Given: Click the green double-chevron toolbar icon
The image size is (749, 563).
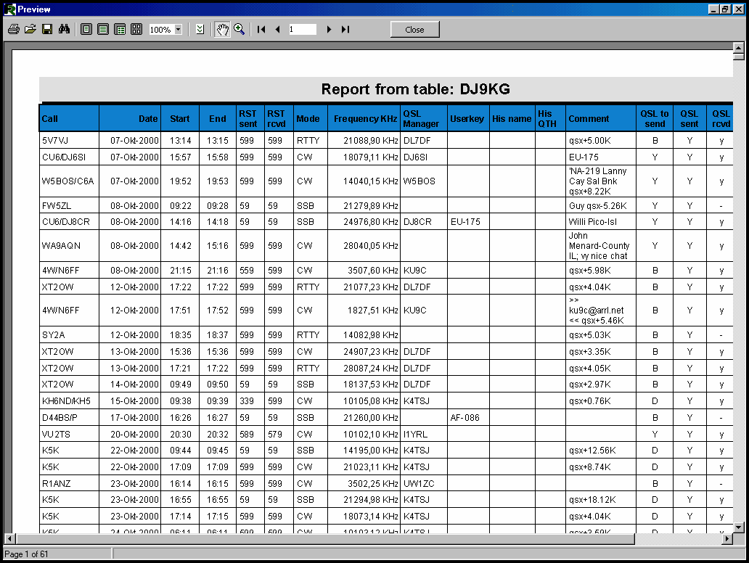Looking at the screenshot, I should click(x=200, y=30).
